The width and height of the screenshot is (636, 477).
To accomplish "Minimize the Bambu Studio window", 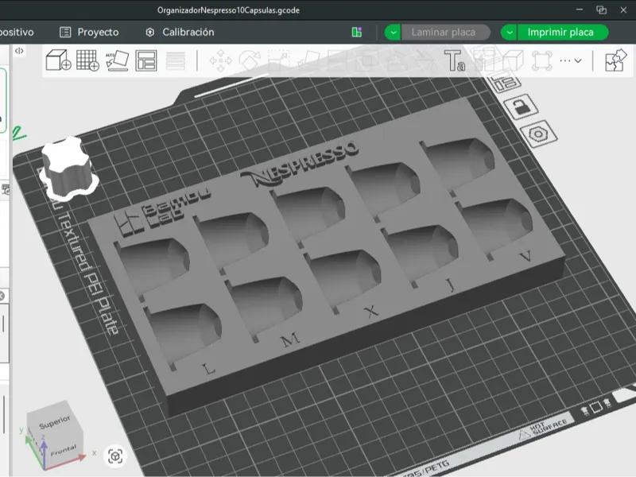I will (x=580, y=10).
